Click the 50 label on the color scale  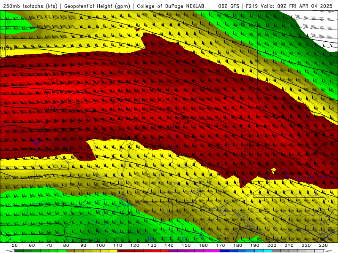(x=15, y=245)
